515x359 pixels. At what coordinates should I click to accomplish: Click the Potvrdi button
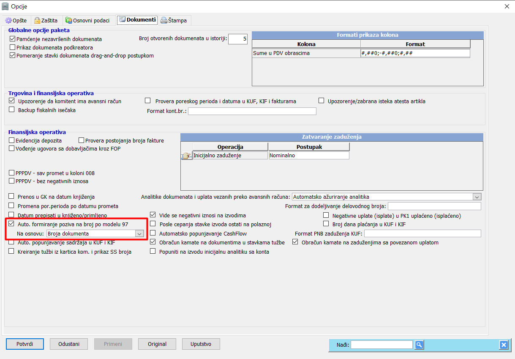pyautogui.click(x=25, y=344)
